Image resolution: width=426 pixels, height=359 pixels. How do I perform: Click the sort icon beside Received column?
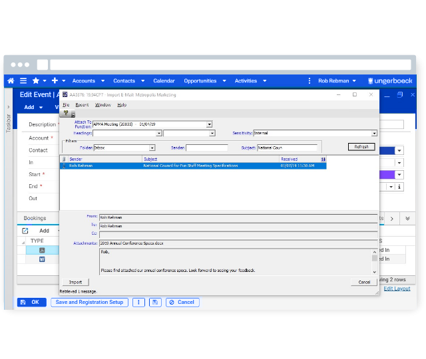pyautogui.click(x=323, y=160)
